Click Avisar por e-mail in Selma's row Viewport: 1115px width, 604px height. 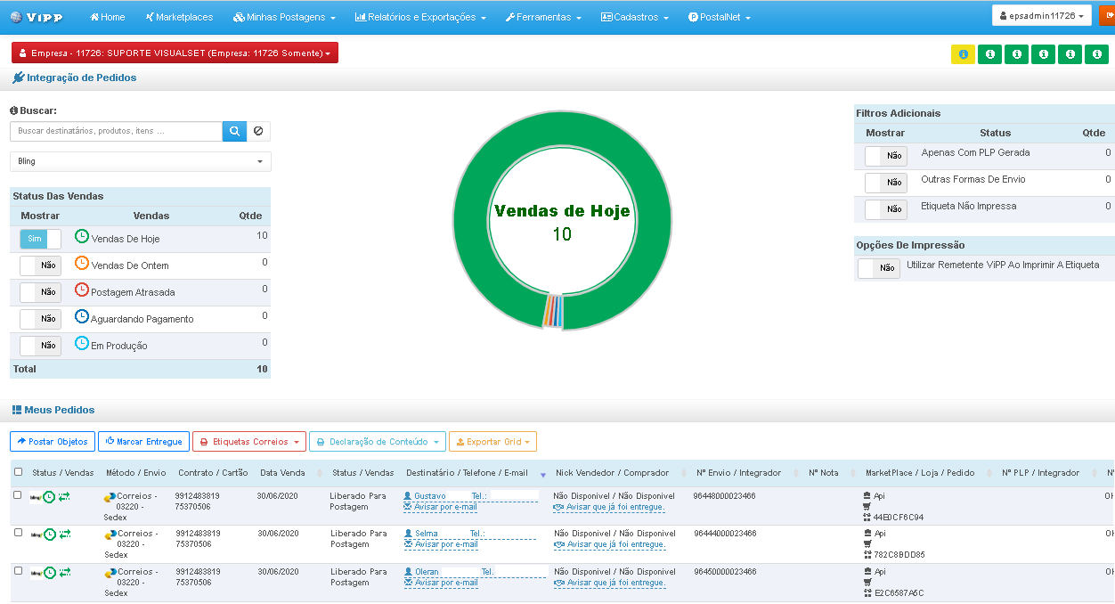(441, 544)
